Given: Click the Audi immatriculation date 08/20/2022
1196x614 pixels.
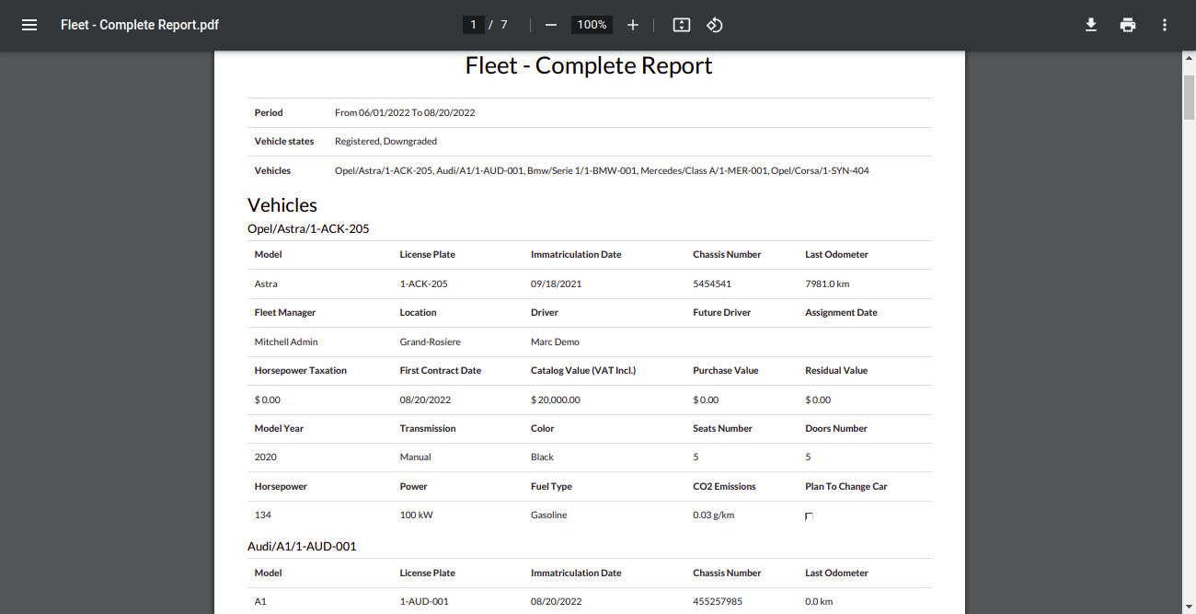Looking at the screenshot, I should (557, 601).
